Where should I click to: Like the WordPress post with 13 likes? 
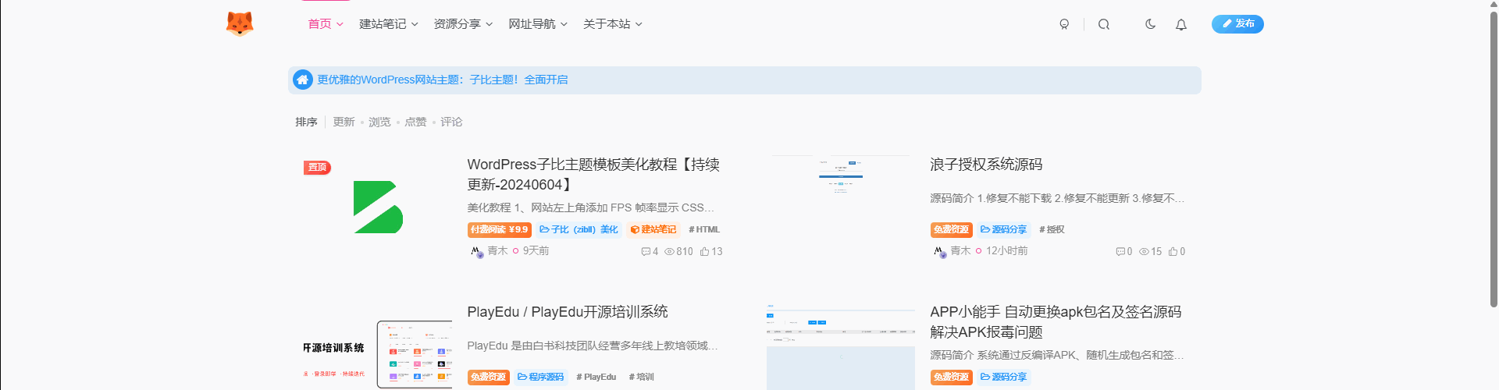coord(711,251)
